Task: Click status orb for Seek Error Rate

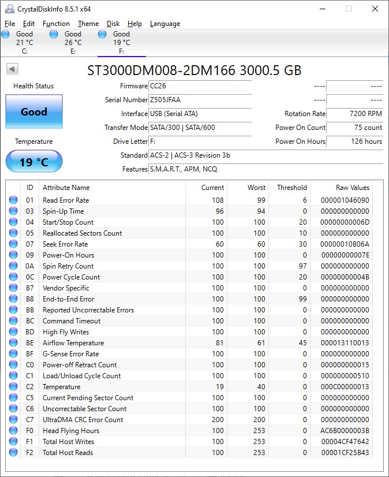Action: (13, 244)
